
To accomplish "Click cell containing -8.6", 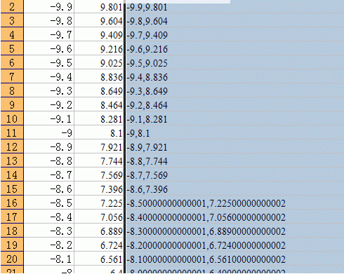I will [49, 189].
